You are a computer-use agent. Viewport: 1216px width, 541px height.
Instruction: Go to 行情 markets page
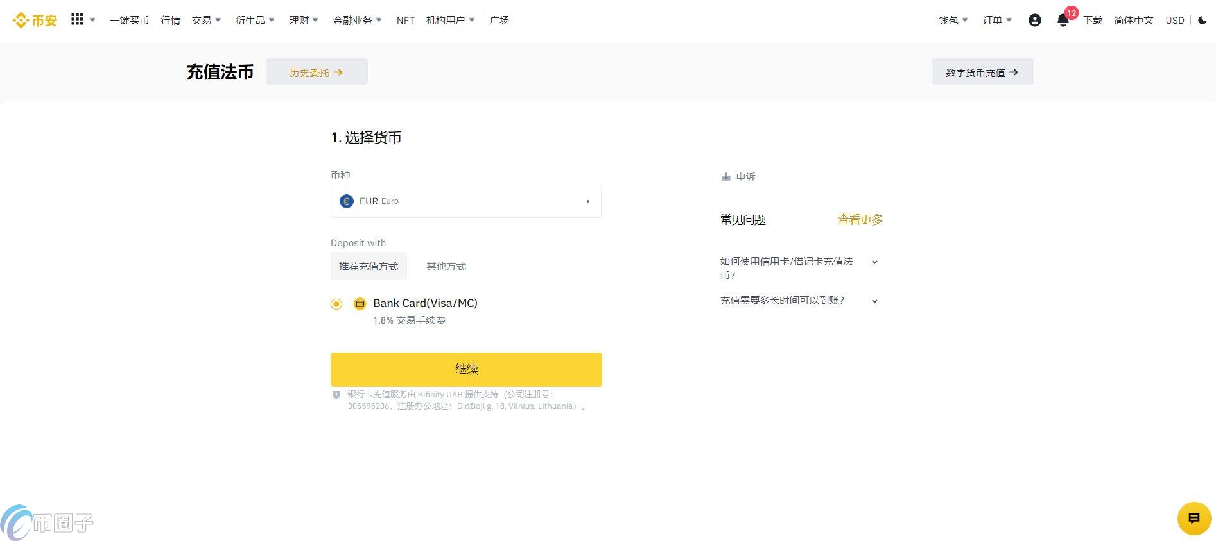[x=170, y=21]
